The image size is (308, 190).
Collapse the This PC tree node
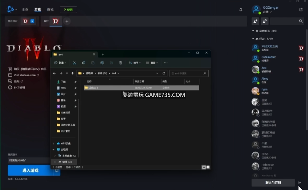[x=53, y=149]
